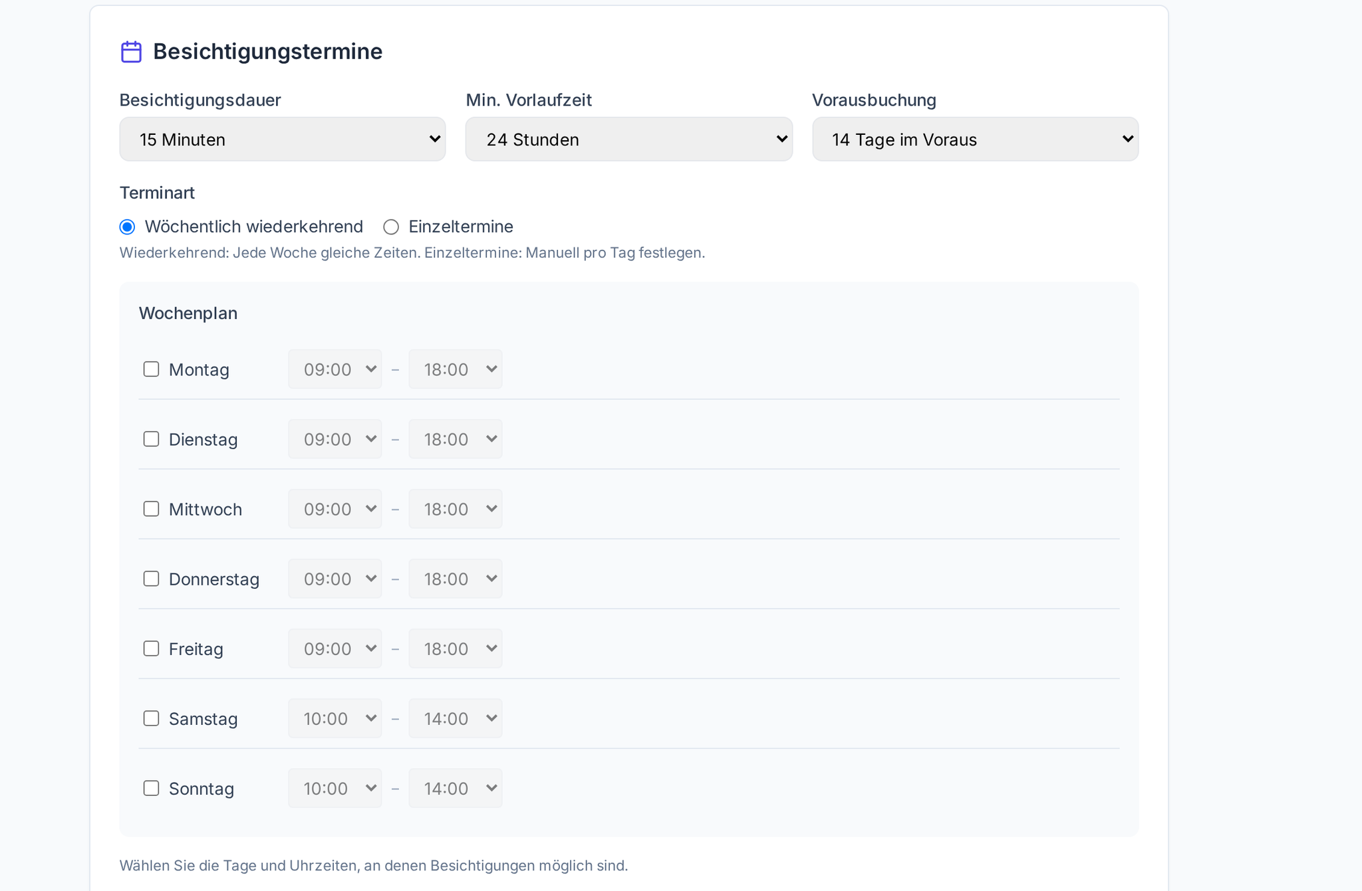This screenshot has width=1362, height=891.
Task: Click the Besichtigungsdauer label
Action: click(200, 100)
